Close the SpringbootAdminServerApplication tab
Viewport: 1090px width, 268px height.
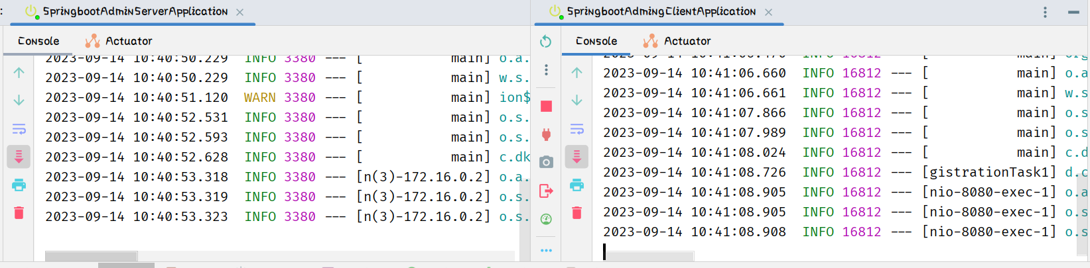point(239,12)
